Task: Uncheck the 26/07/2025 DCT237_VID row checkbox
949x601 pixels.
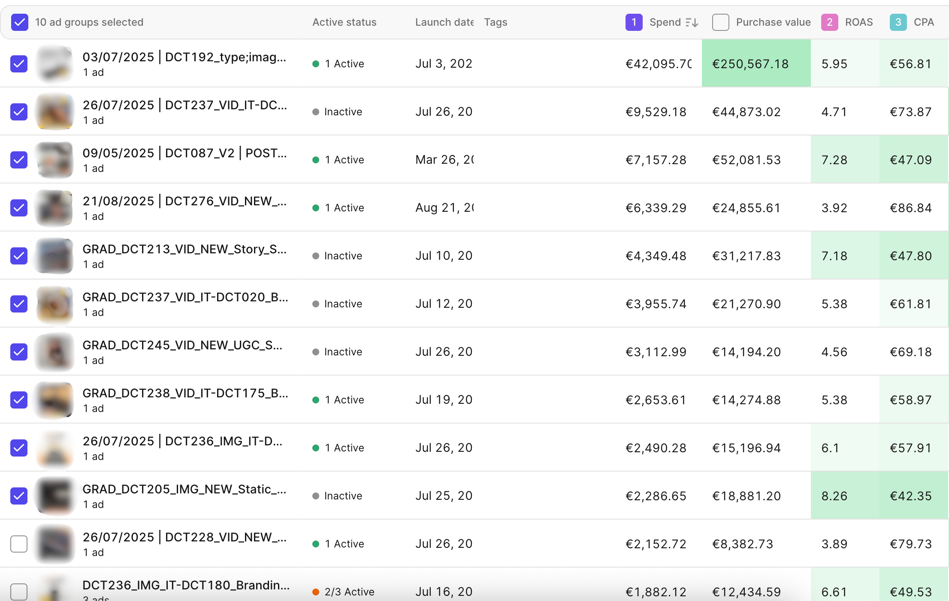Action: [19, 112]
